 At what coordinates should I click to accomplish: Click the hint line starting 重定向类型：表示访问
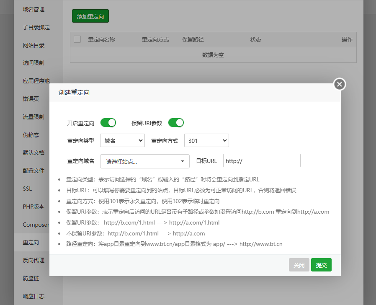pyautogui.click(x=162, y=179)
